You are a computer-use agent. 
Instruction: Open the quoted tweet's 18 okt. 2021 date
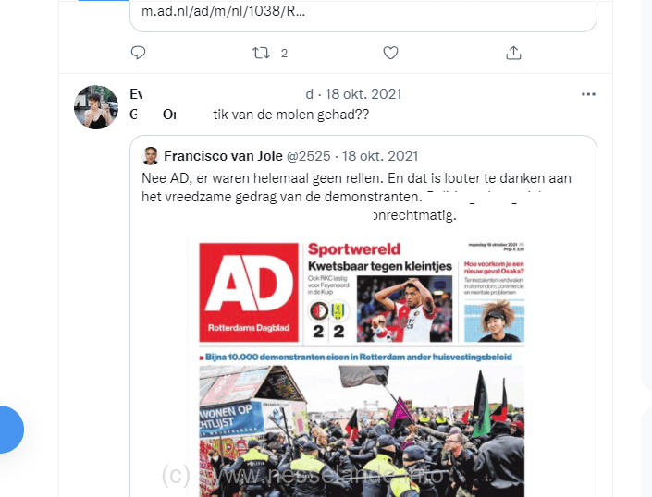(380, 156)
